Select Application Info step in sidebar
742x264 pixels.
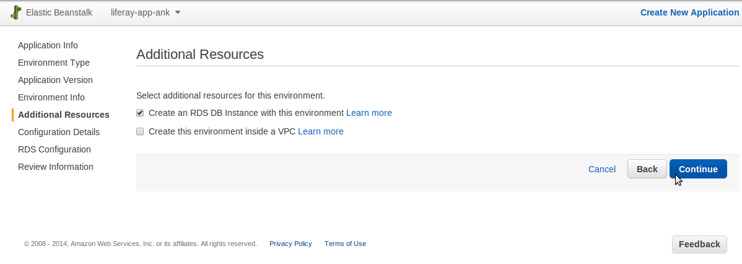[x=48, y=45]
